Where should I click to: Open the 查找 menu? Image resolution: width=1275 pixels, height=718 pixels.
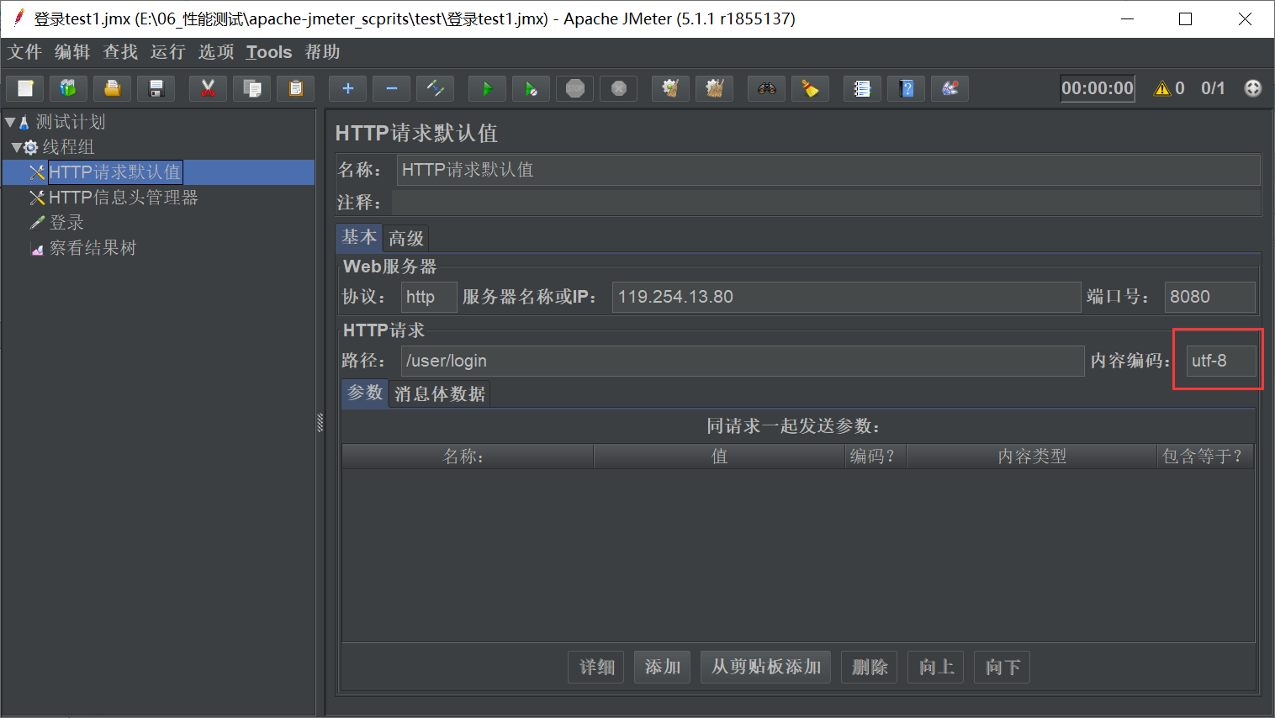point(120,52)
